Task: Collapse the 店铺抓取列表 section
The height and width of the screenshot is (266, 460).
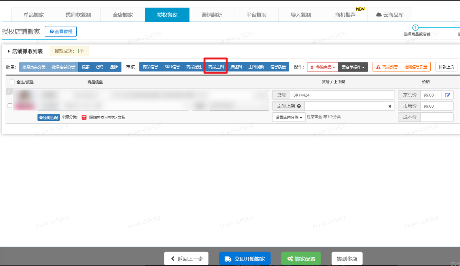Action: point(9,51)
